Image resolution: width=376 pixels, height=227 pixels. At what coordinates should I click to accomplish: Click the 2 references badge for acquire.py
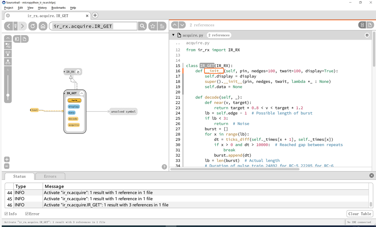pos(219,35)
